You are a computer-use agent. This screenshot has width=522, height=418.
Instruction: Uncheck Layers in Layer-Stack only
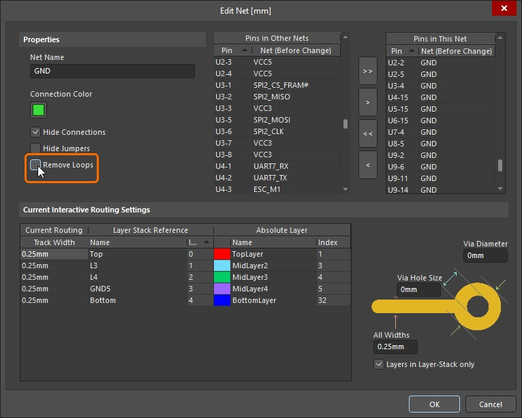tap(379, 364)
